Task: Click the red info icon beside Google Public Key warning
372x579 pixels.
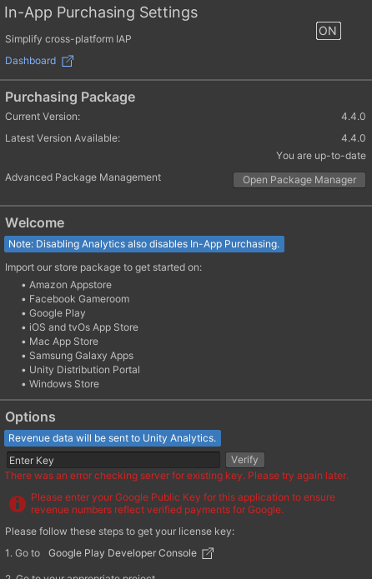Action: 18,504
